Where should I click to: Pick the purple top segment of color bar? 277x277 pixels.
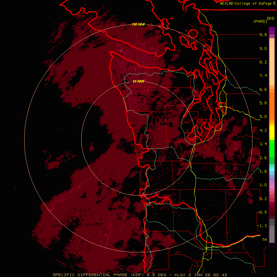point(272,31)
